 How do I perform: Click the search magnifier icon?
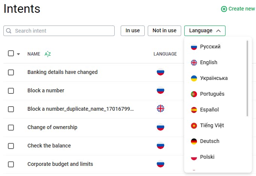point(9,31)
